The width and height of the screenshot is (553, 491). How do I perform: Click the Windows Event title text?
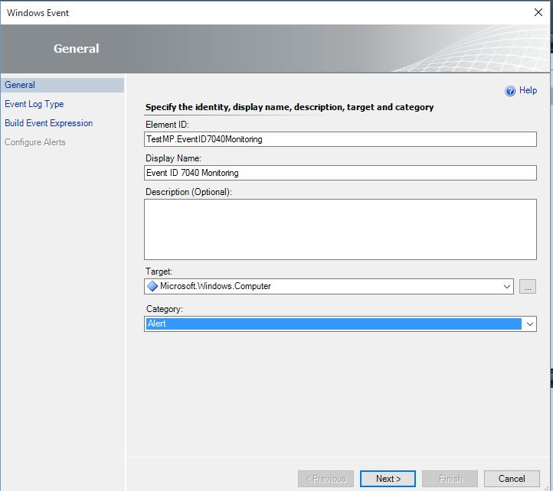coord(38,13)
